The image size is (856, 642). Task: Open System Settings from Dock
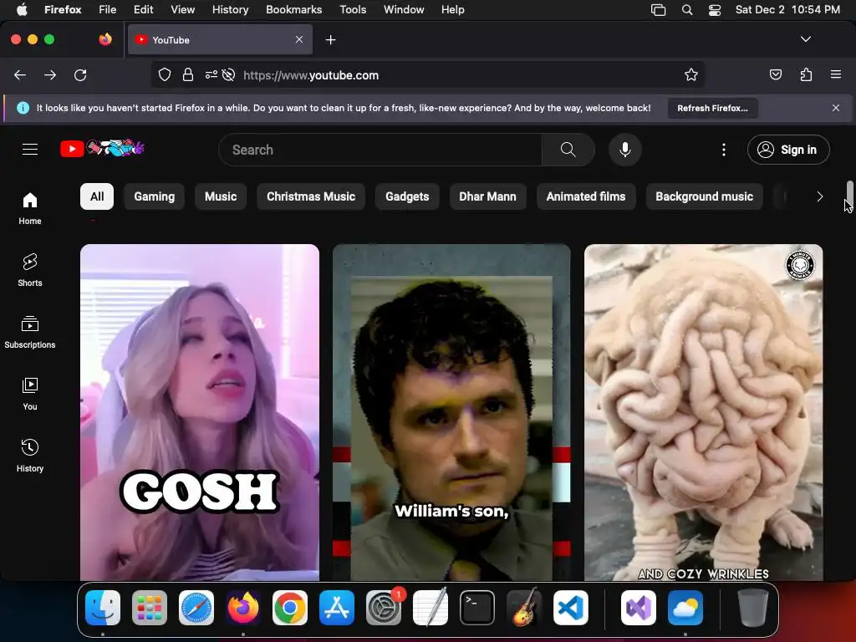[384, 608]
